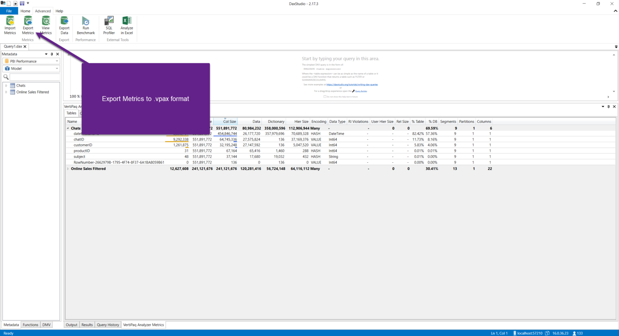
Task: Open the SQL Profiler tool
Action: pyautogui.click(x=108, y=24)
